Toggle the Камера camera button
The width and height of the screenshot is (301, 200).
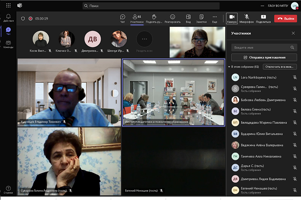point(231,17)
